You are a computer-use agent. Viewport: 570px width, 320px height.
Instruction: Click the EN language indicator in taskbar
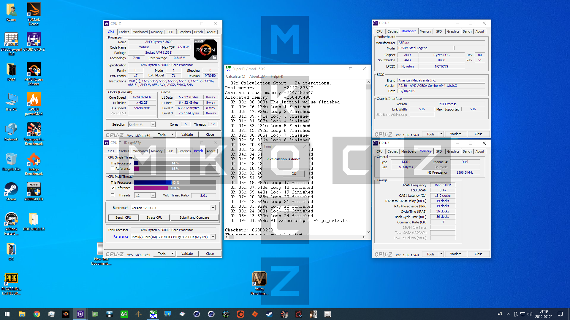click(x=500, y=313)
